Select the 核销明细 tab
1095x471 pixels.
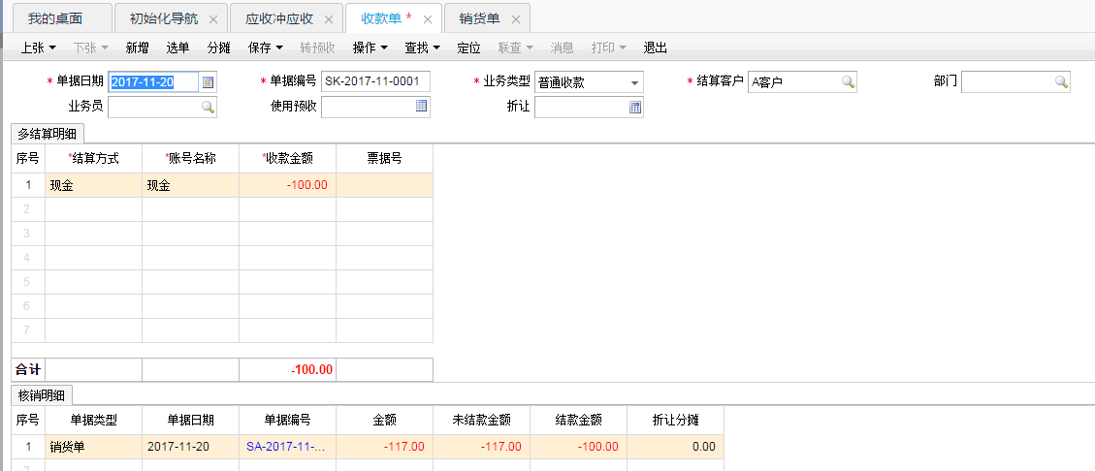click(42, 395)
